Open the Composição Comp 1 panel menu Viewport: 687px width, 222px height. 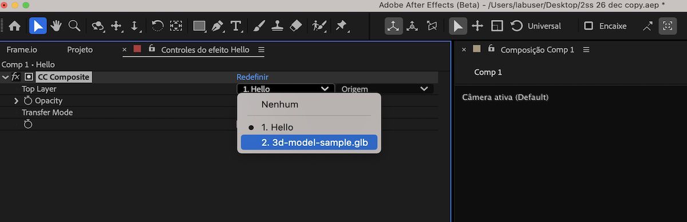(586, 50)
